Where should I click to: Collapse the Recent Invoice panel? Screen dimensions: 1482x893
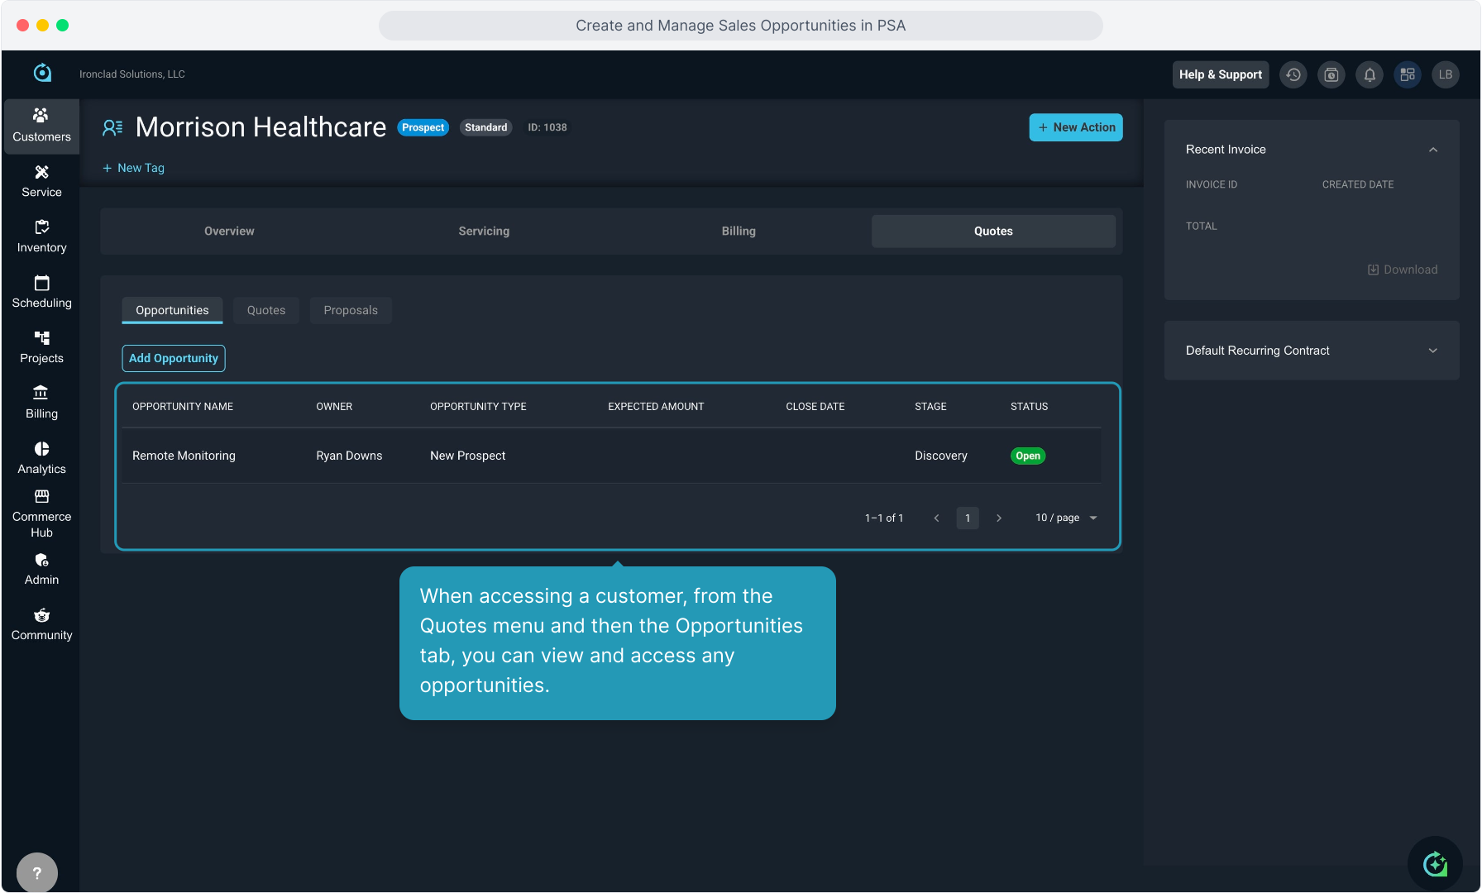click(x=1433, y=150)
